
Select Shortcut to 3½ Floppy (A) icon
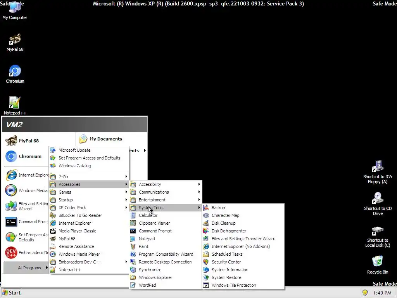click(x=378, y=172)
